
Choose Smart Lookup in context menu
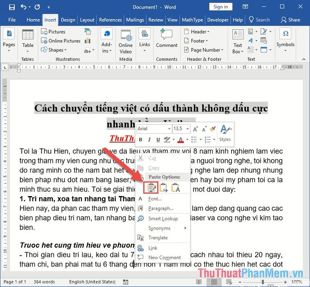tap(163, 219)
